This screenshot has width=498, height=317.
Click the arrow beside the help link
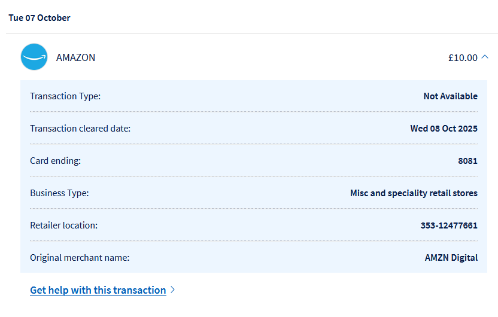pos(173,290)
